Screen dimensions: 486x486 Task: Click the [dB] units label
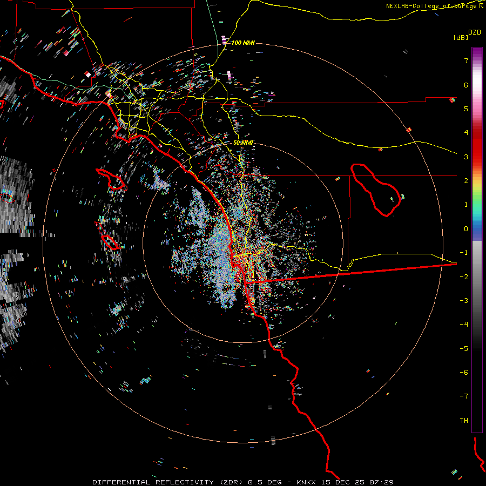click(461, 37)
